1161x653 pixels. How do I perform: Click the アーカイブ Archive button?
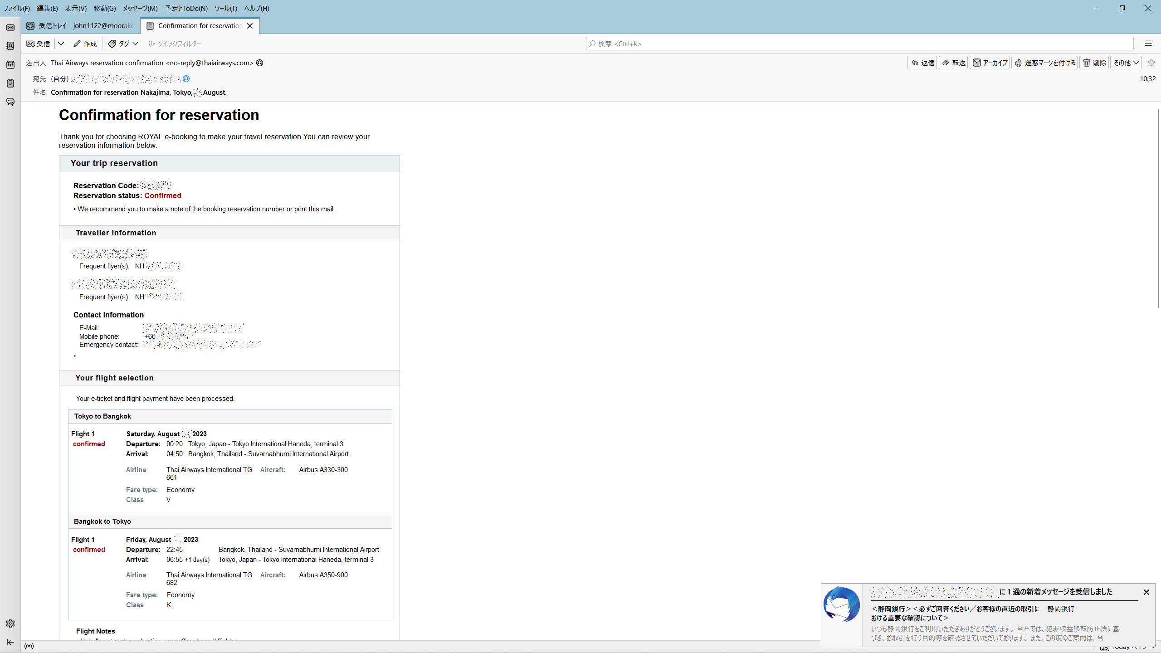990,63
